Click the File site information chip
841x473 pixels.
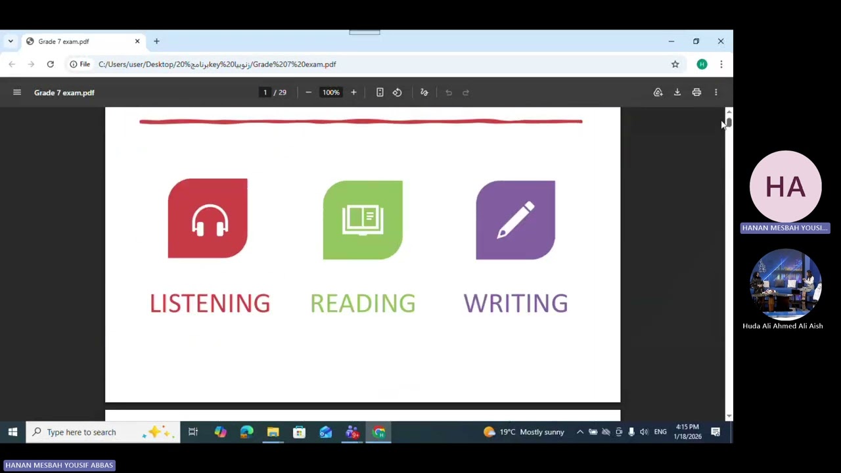tap(80, 64)
